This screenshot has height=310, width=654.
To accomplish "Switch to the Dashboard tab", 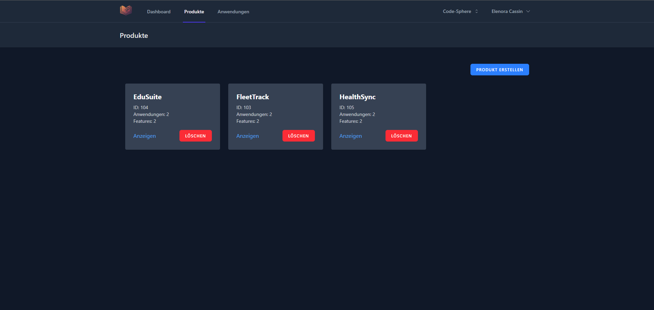I will [159, 11].
